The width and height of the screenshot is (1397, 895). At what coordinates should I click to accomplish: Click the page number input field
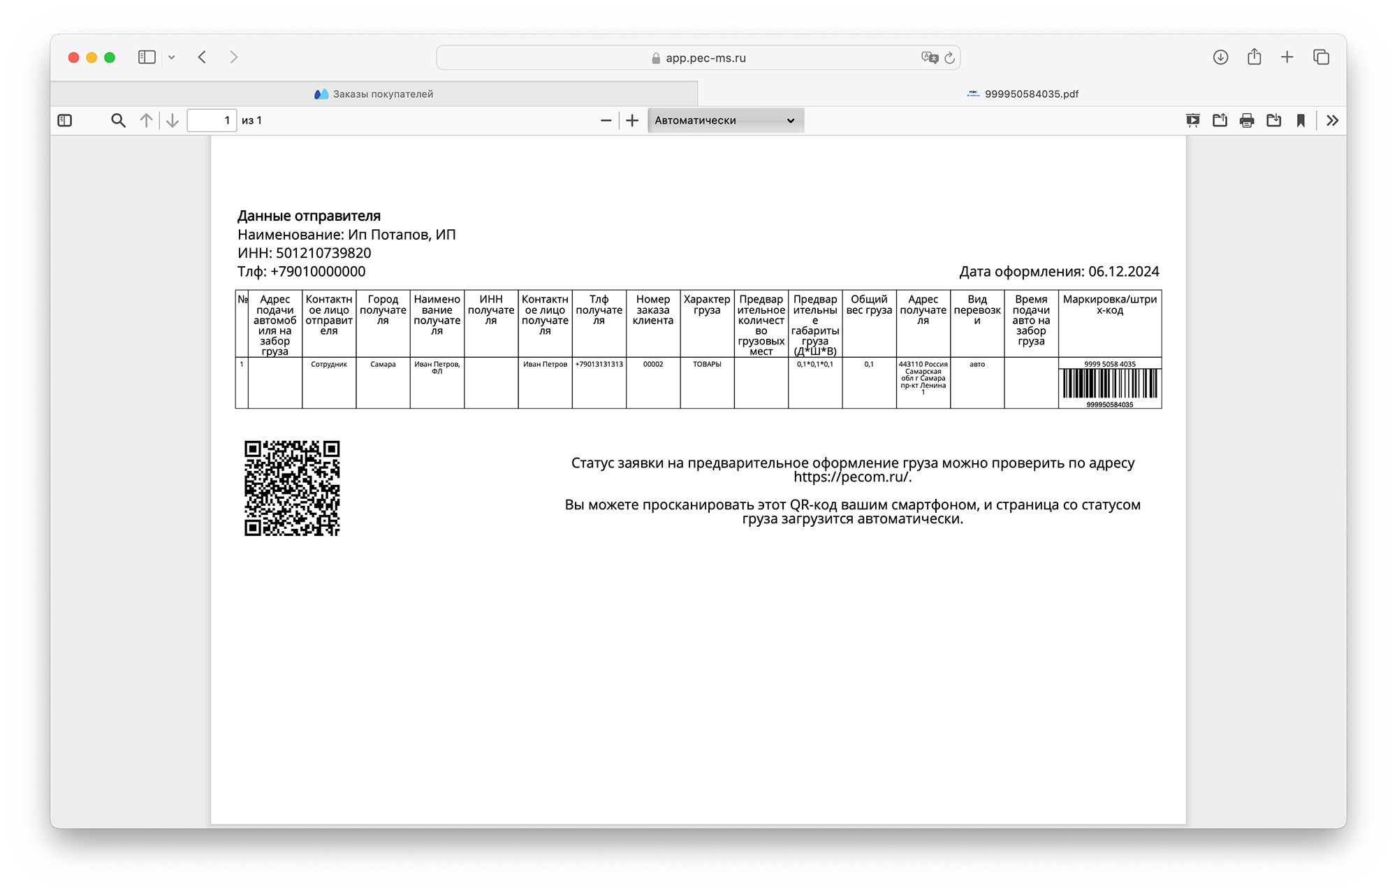212,121
